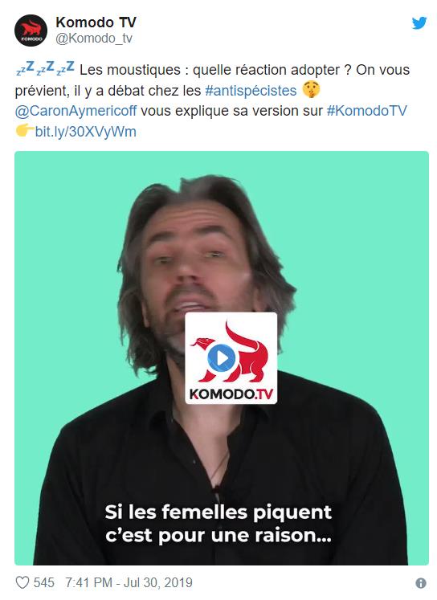Click the Komodo TV profile avatar

[31, 31]
